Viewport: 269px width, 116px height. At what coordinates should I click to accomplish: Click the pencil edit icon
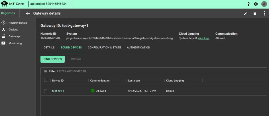[246, 13]
